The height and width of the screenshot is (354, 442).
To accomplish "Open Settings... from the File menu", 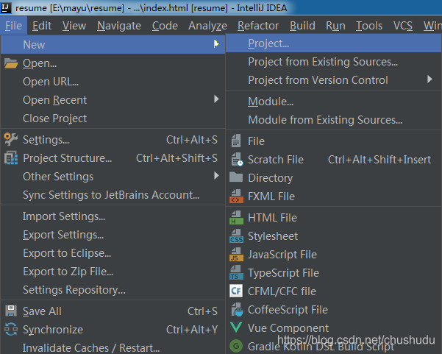I will point(113,140).
